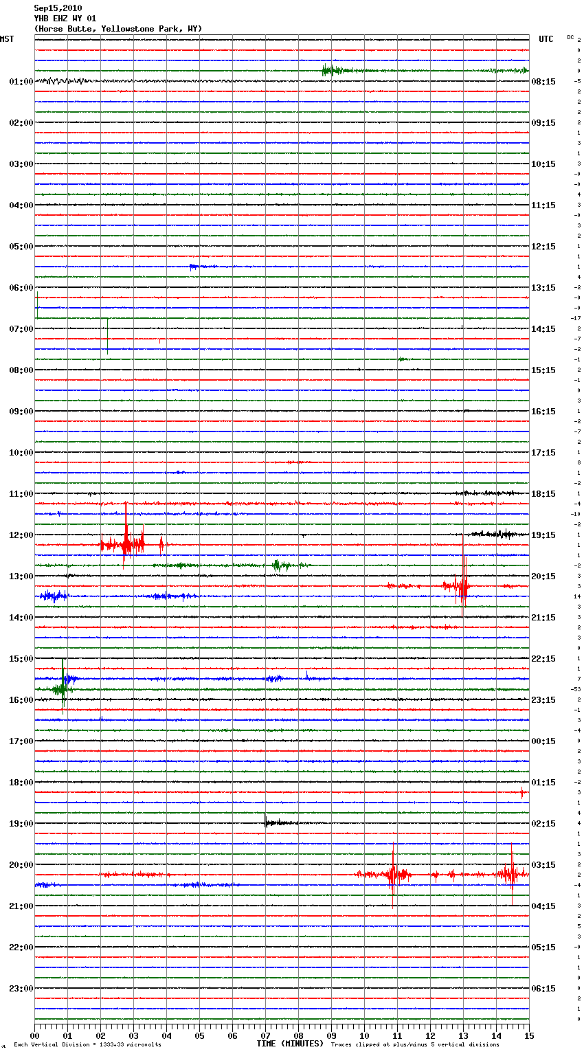Pick the 18:00 MST time label
The image size is (584, 1054).
click(21, 783)
